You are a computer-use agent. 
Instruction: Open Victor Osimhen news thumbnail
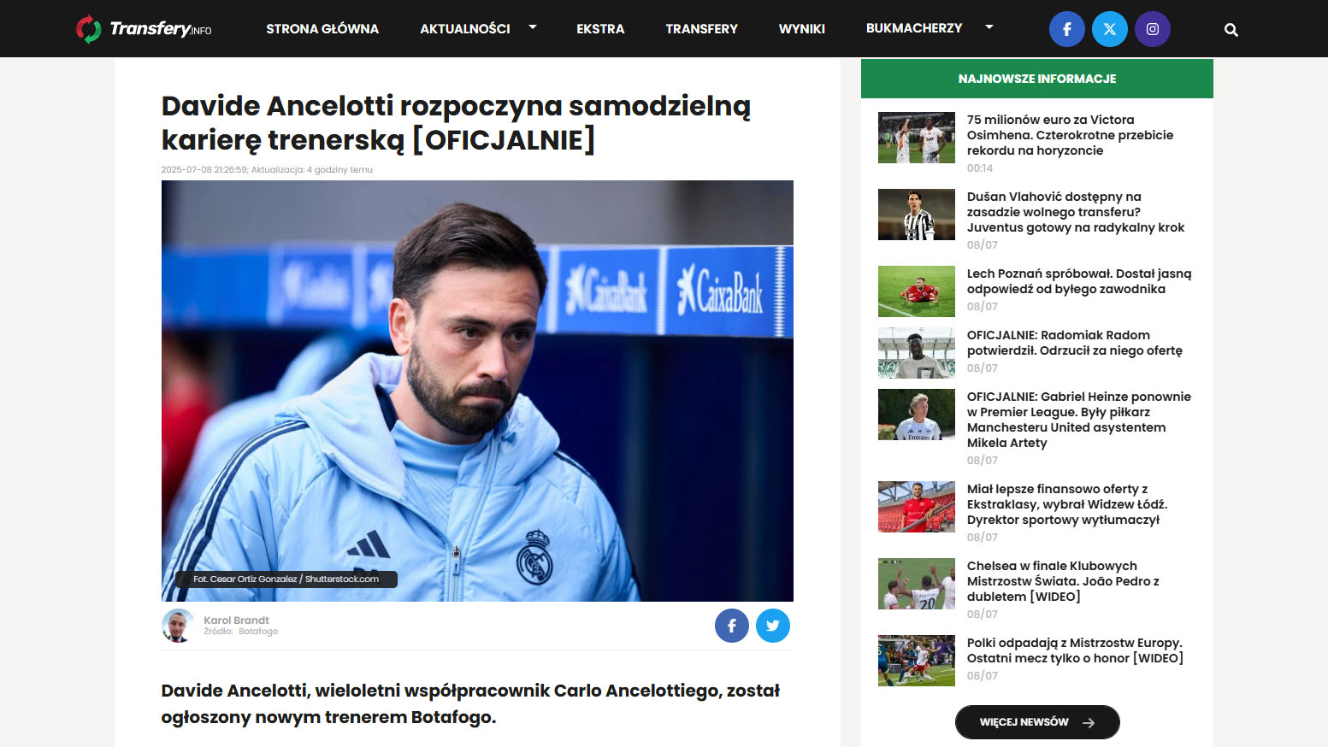[x=916, y=138]
